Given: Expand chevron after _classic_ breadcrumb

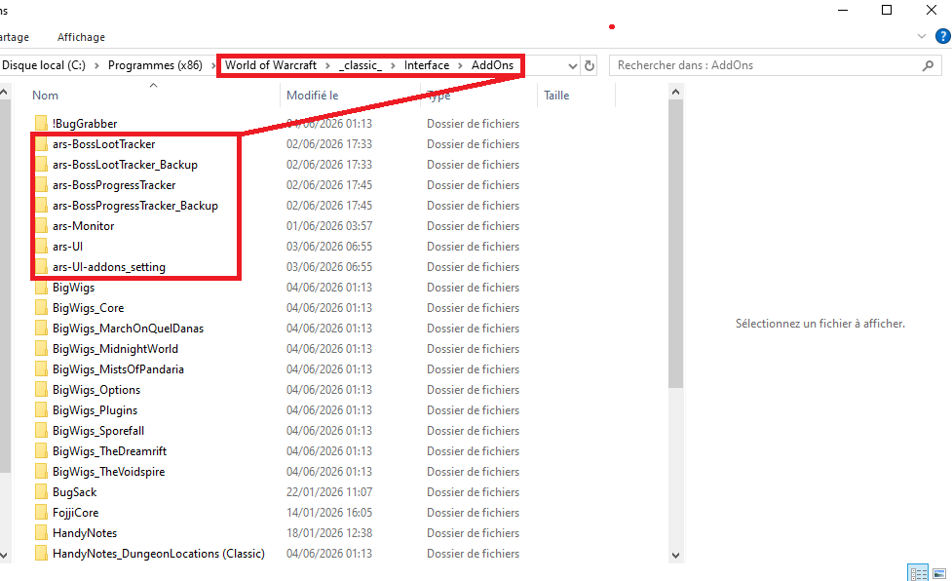Looking at the screenshot, I should [x=394, y=65].
